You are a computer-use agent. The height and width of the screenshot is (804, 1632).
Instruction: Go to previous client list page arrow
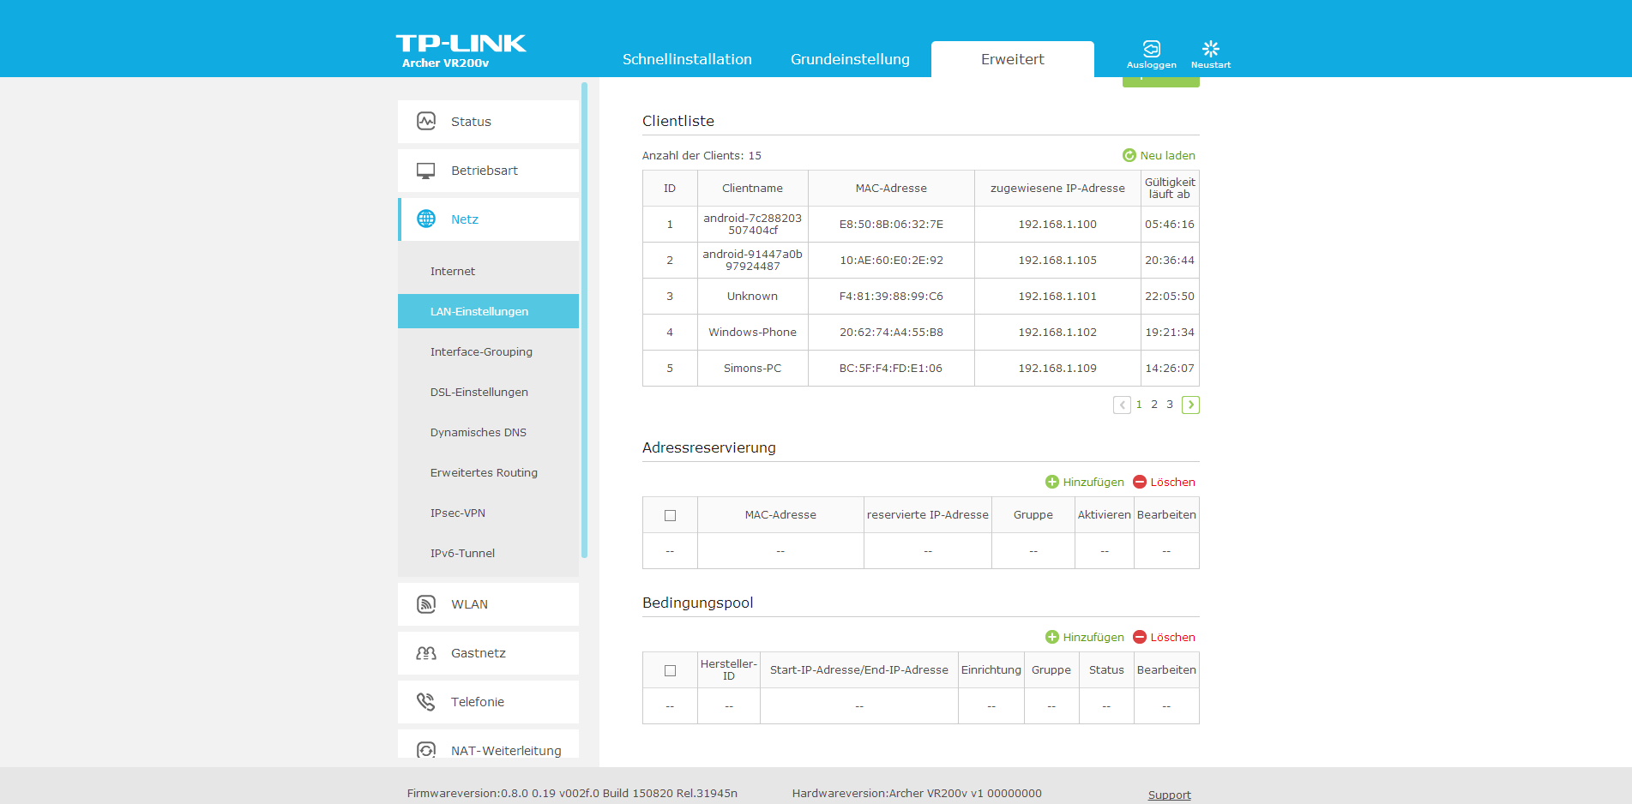click(1122, 405)
